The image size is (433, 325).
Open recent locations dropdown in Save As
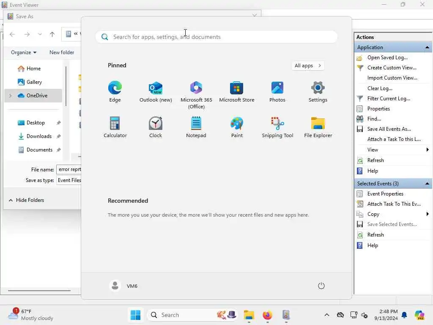pyautogui.click(x=40, y=34)
